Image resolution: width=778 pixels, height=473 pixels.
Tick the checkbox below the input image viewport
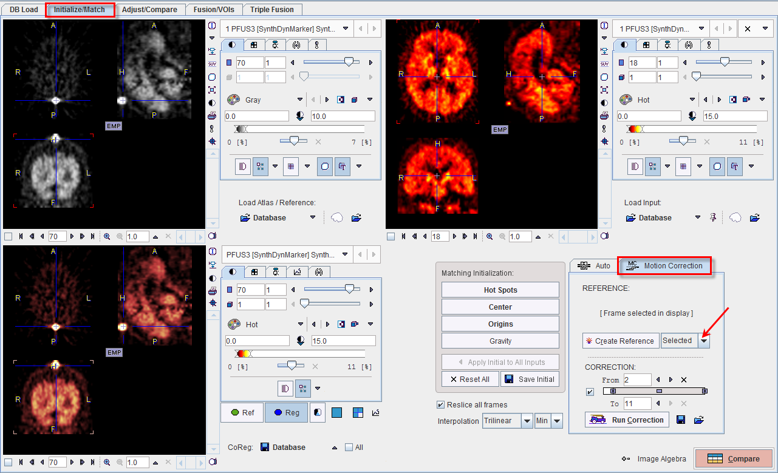tap(391, 236)
